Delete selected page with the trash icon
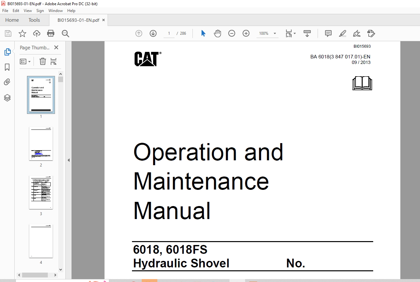 [43, 61]
